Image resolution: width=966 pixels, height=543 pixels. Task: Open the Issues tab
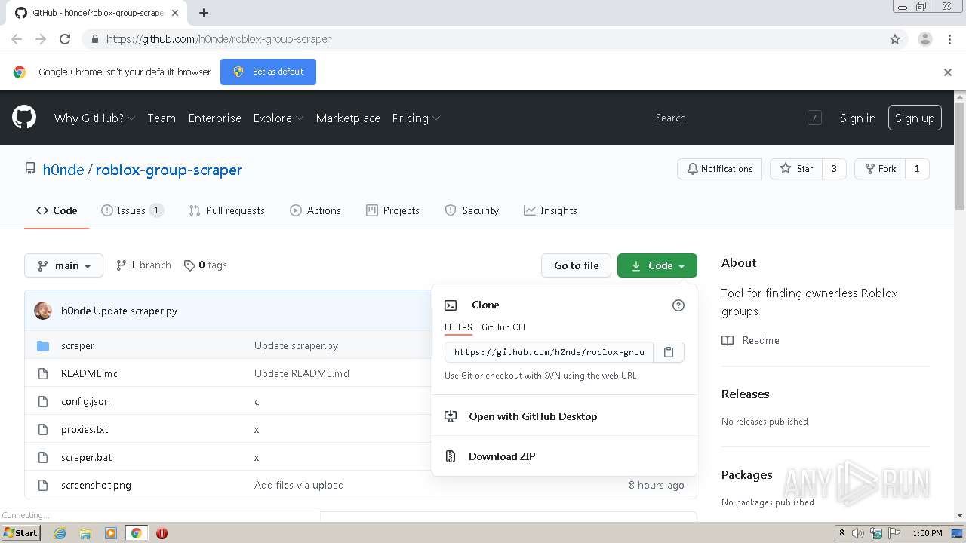[x=132, y=210]
